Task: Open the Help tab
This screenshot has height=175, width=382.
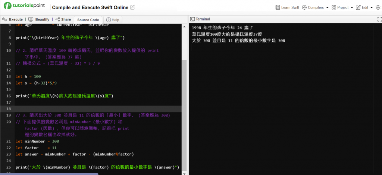Action: click(x=113, y=20)
